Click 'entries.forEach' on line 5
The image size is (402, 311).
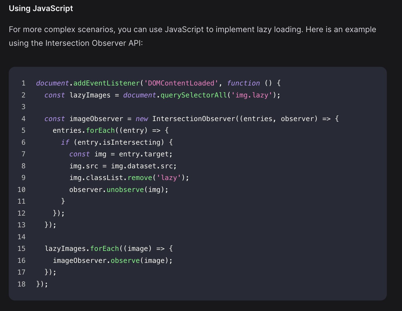(84, 130)
